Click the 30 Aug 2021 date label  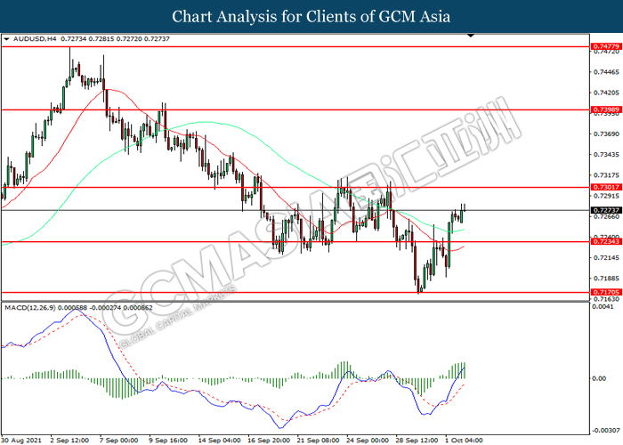(x=23, y=441)
